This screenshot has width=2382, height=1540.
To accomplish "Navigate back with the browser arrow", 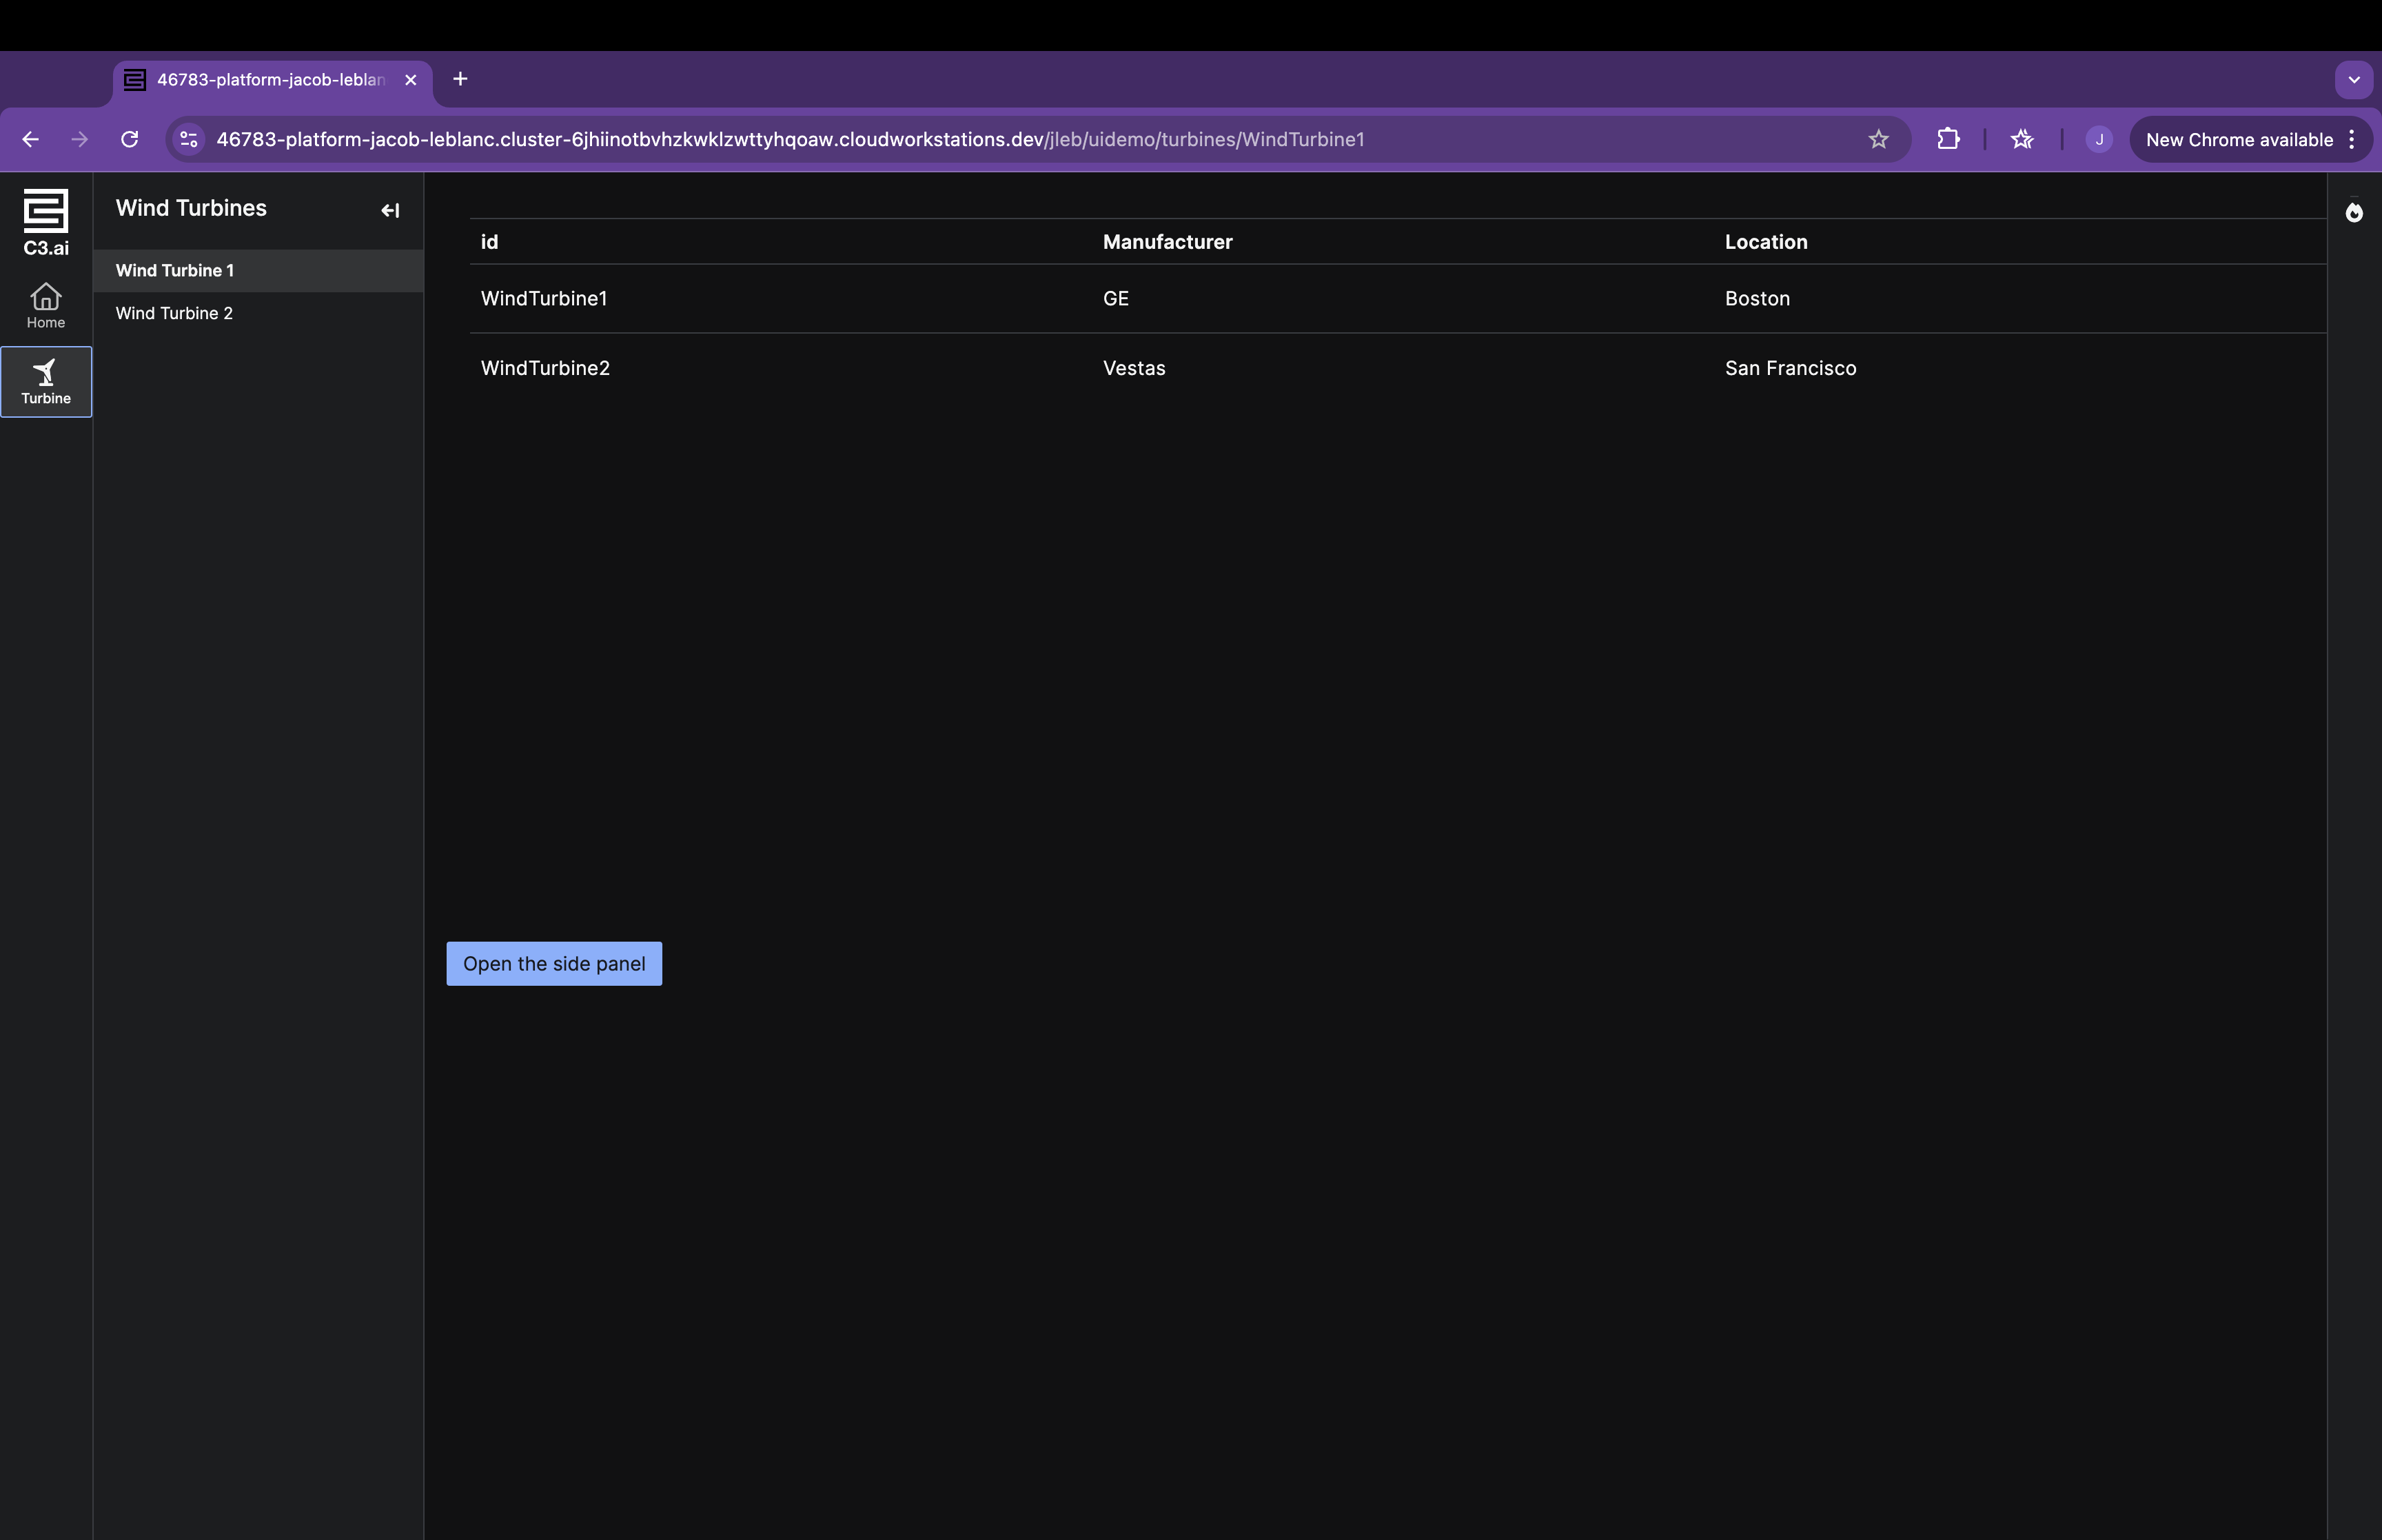I will click(30, 139).
